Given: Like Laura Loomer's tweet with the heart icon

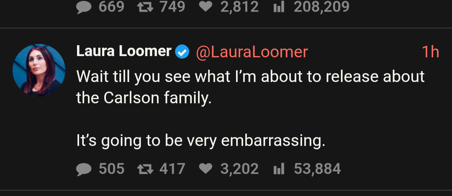Looking at the screenshot, I should pos(205,169).
